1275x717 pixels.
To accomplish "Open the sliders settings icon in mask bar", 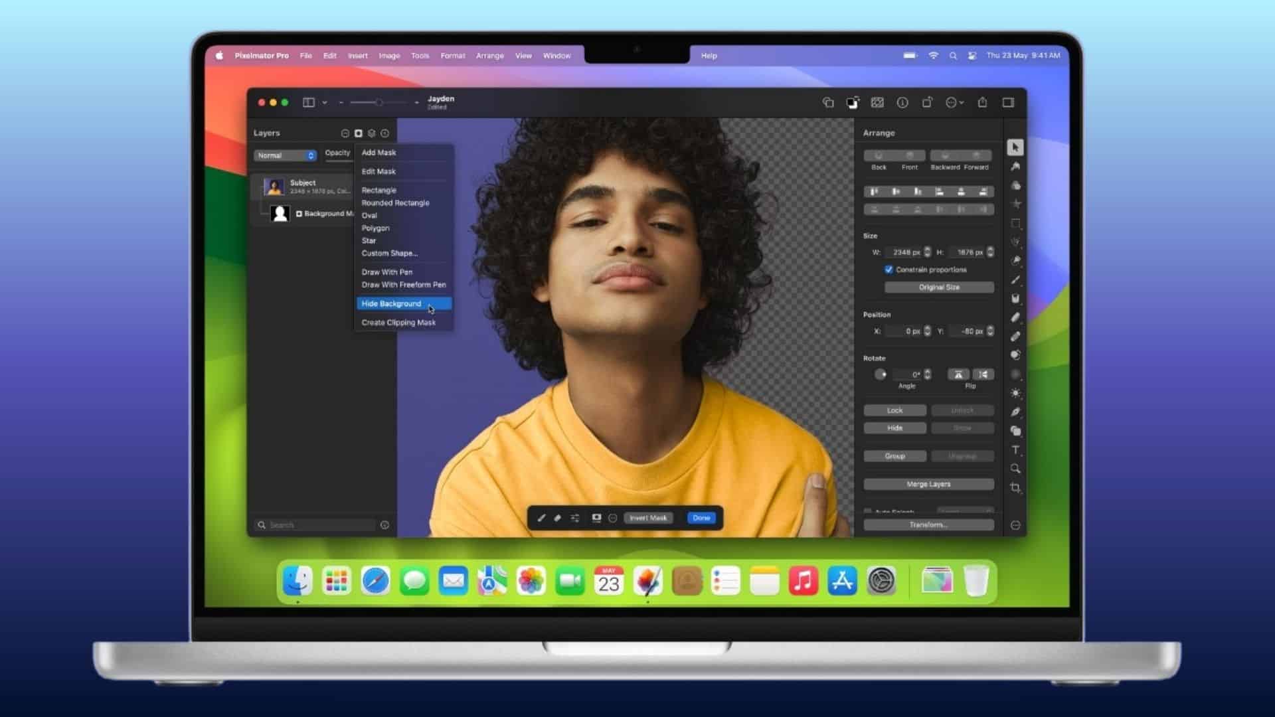I will click(575, 518).
